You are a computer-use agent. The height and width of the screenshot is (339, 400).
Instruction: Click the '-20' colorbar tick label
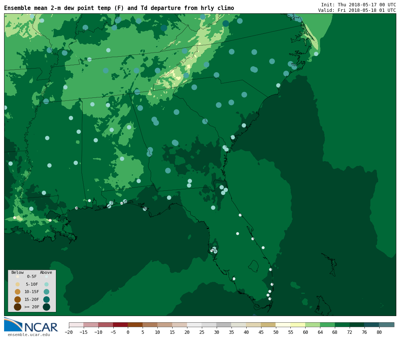69,332
